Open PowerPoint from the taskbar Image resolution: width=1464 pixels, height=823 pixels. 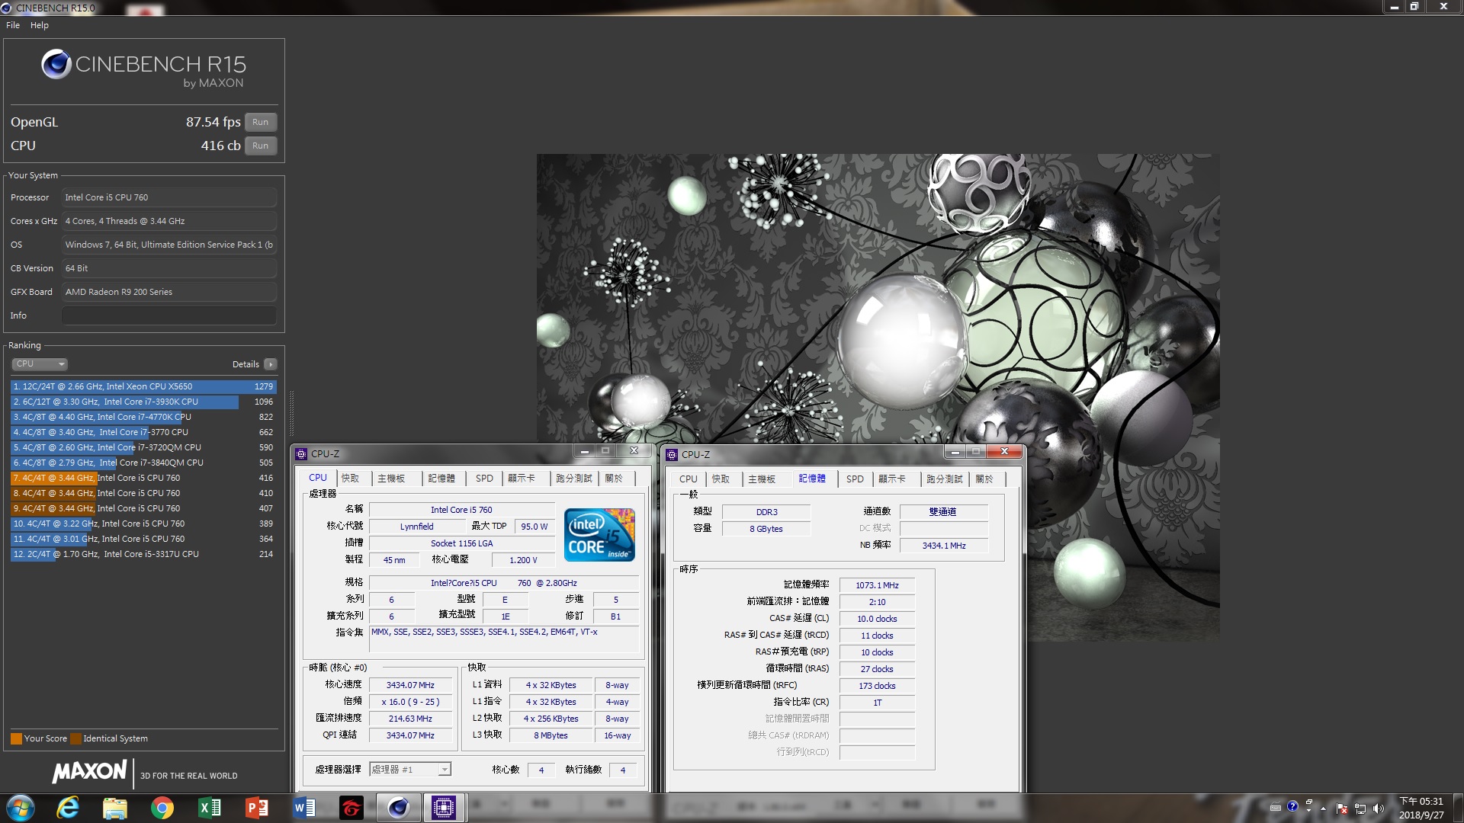click(257, 808)
